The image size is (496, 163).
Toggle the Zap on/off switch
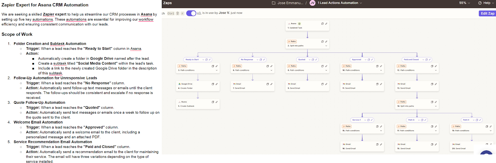click(191, 13)
